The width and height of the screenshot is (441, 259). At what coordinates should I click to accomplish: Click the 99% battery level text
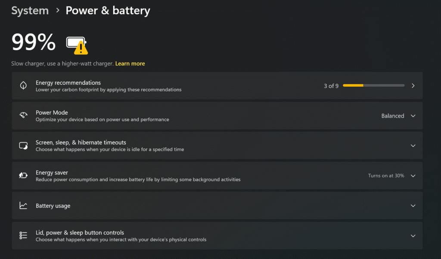tap(34, 43)
